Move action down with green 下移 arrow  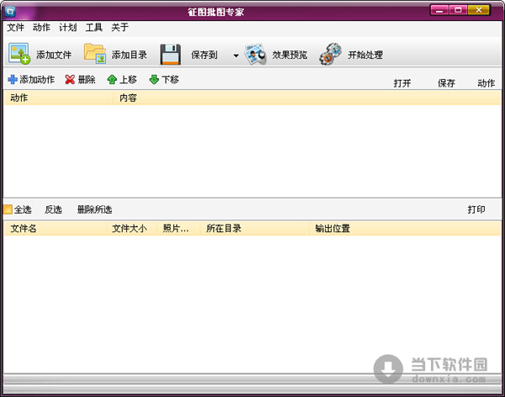pos(154,80)
